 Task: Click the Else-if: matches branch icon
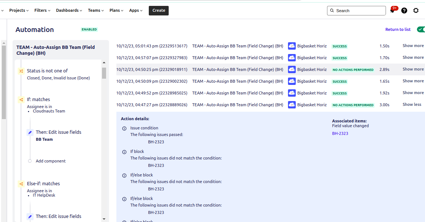(x=21, y=184)
